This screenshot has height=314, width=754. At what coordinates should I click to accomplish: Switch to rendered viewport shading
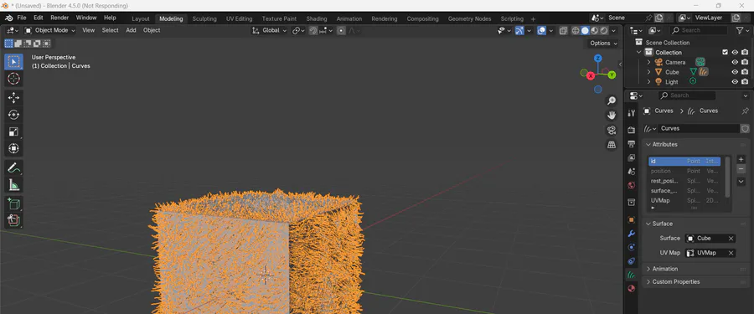click(603, 30)
